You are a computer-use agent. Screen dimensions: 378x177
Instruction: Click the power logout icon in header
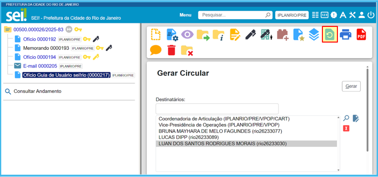click(371, 15)
